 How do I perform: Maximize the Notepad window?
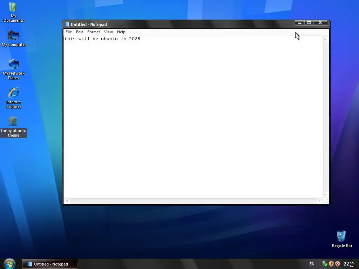tap(309, 23)
